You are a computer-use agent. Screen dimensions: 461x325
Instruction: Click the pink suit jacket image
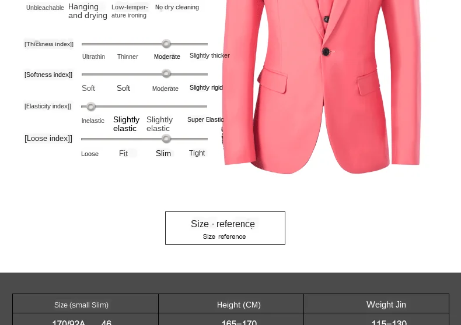321,87
